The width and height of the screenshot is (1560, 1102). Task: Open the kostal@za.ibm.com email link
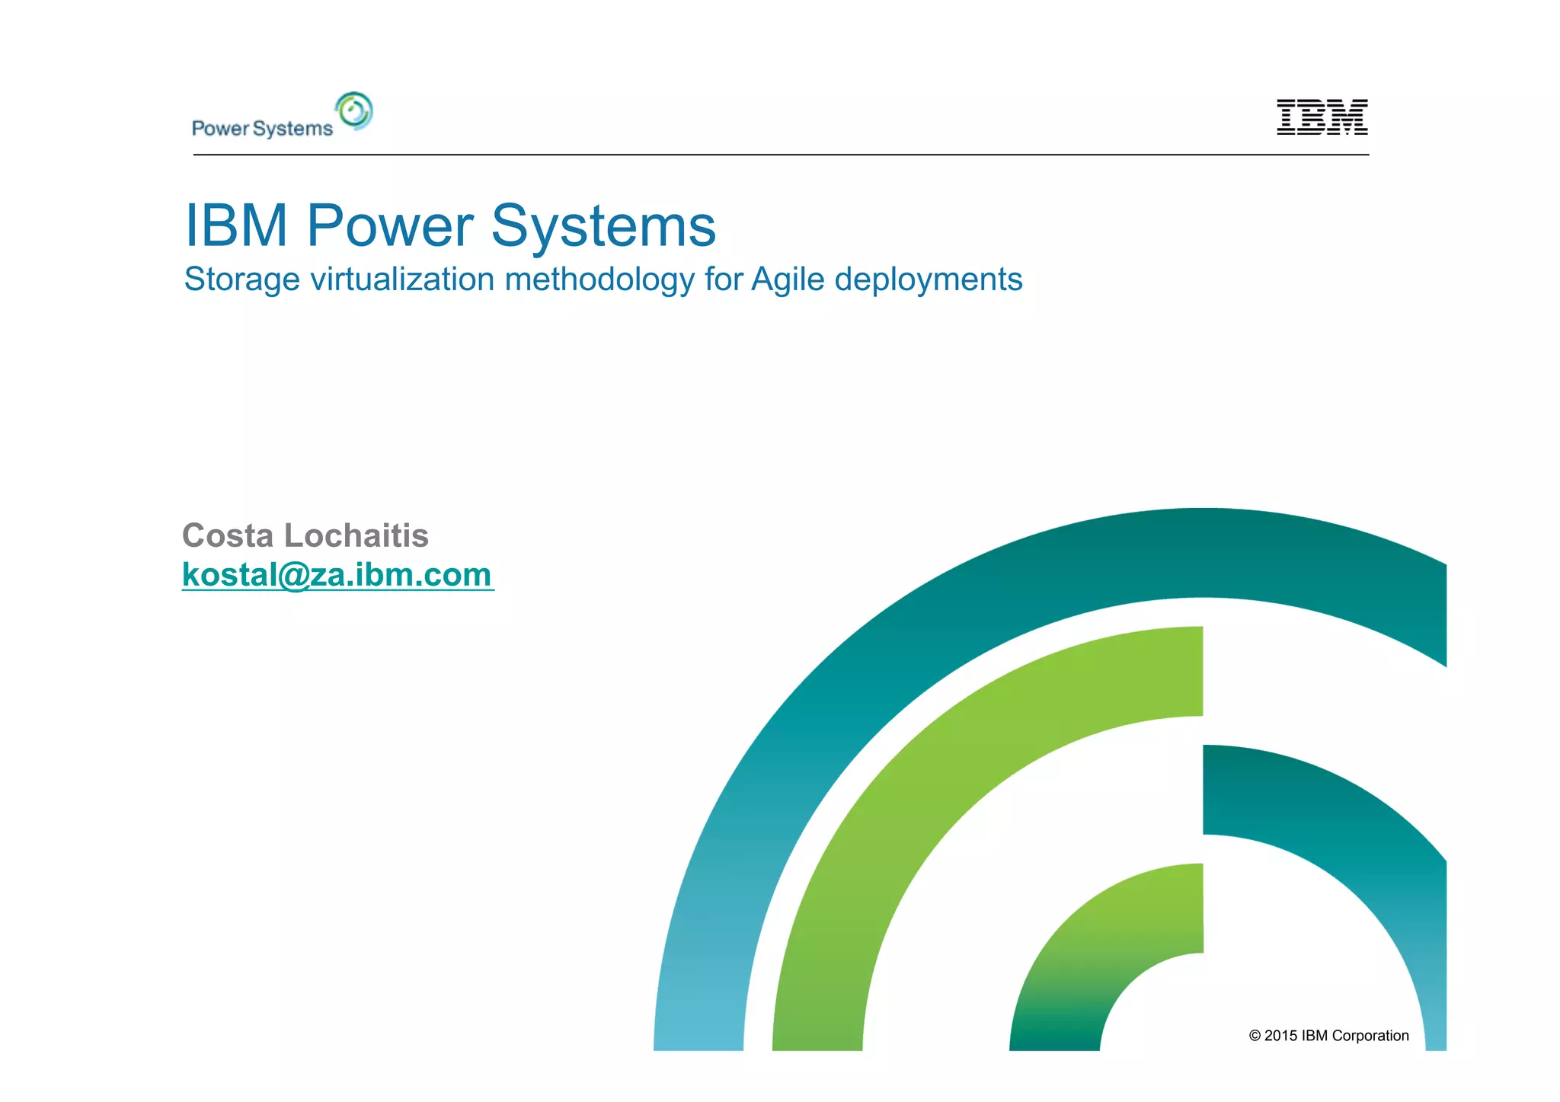click(337, 575)
